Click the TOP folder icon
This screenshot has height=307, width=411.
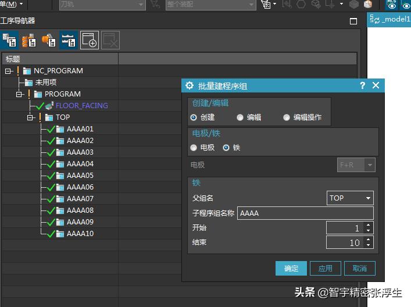tap(49, 117)
